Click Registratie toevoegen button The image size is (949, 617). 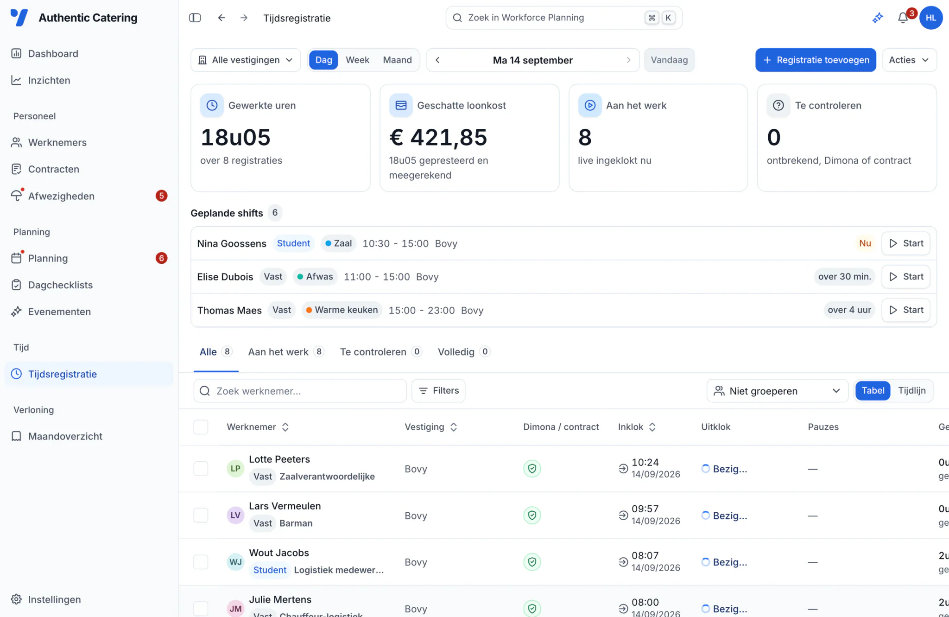(816, 60)
